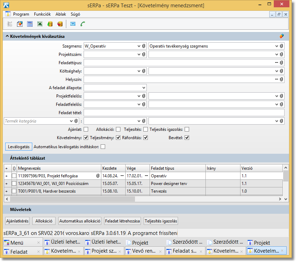Click the Automatikus allokáció button
The image size is (296, 262).
(79, 221)
